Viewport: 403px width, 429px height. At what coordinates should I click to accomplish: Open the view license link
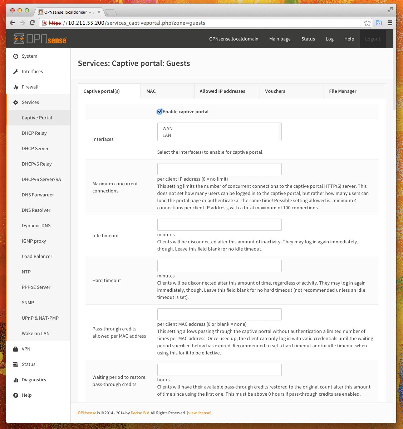199,413
